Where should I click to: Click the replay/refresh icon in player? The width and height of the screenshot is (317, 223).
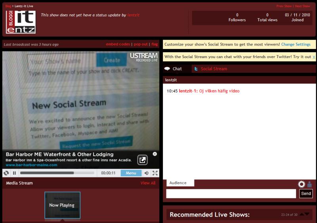point(6,173)
